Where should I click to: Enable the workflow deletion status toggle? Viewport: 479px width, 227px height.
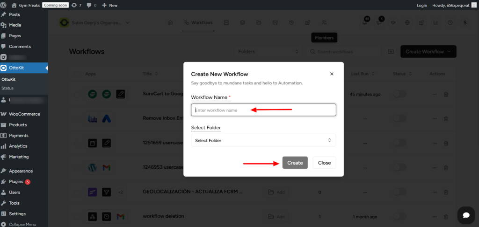(x=399, y=216)
